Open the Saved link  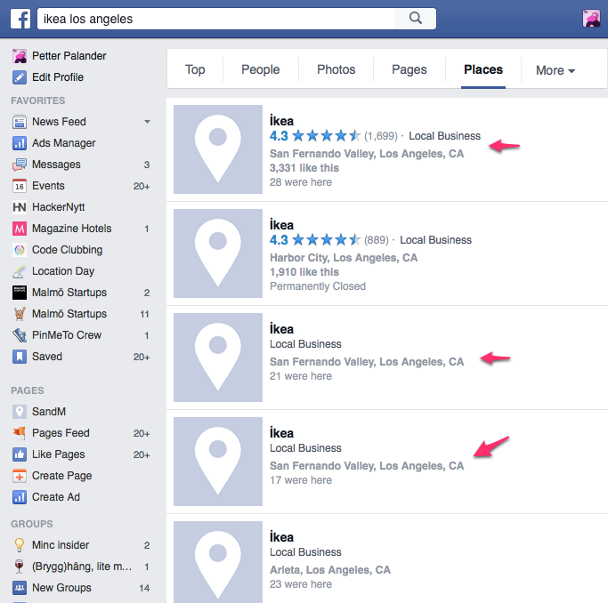click(x=47, y=357)
